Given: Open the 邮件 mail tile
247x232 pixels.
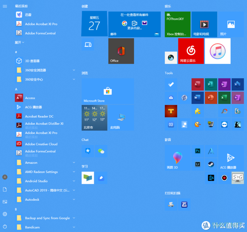Looking at the screenshot, I should tap(134, 24).
